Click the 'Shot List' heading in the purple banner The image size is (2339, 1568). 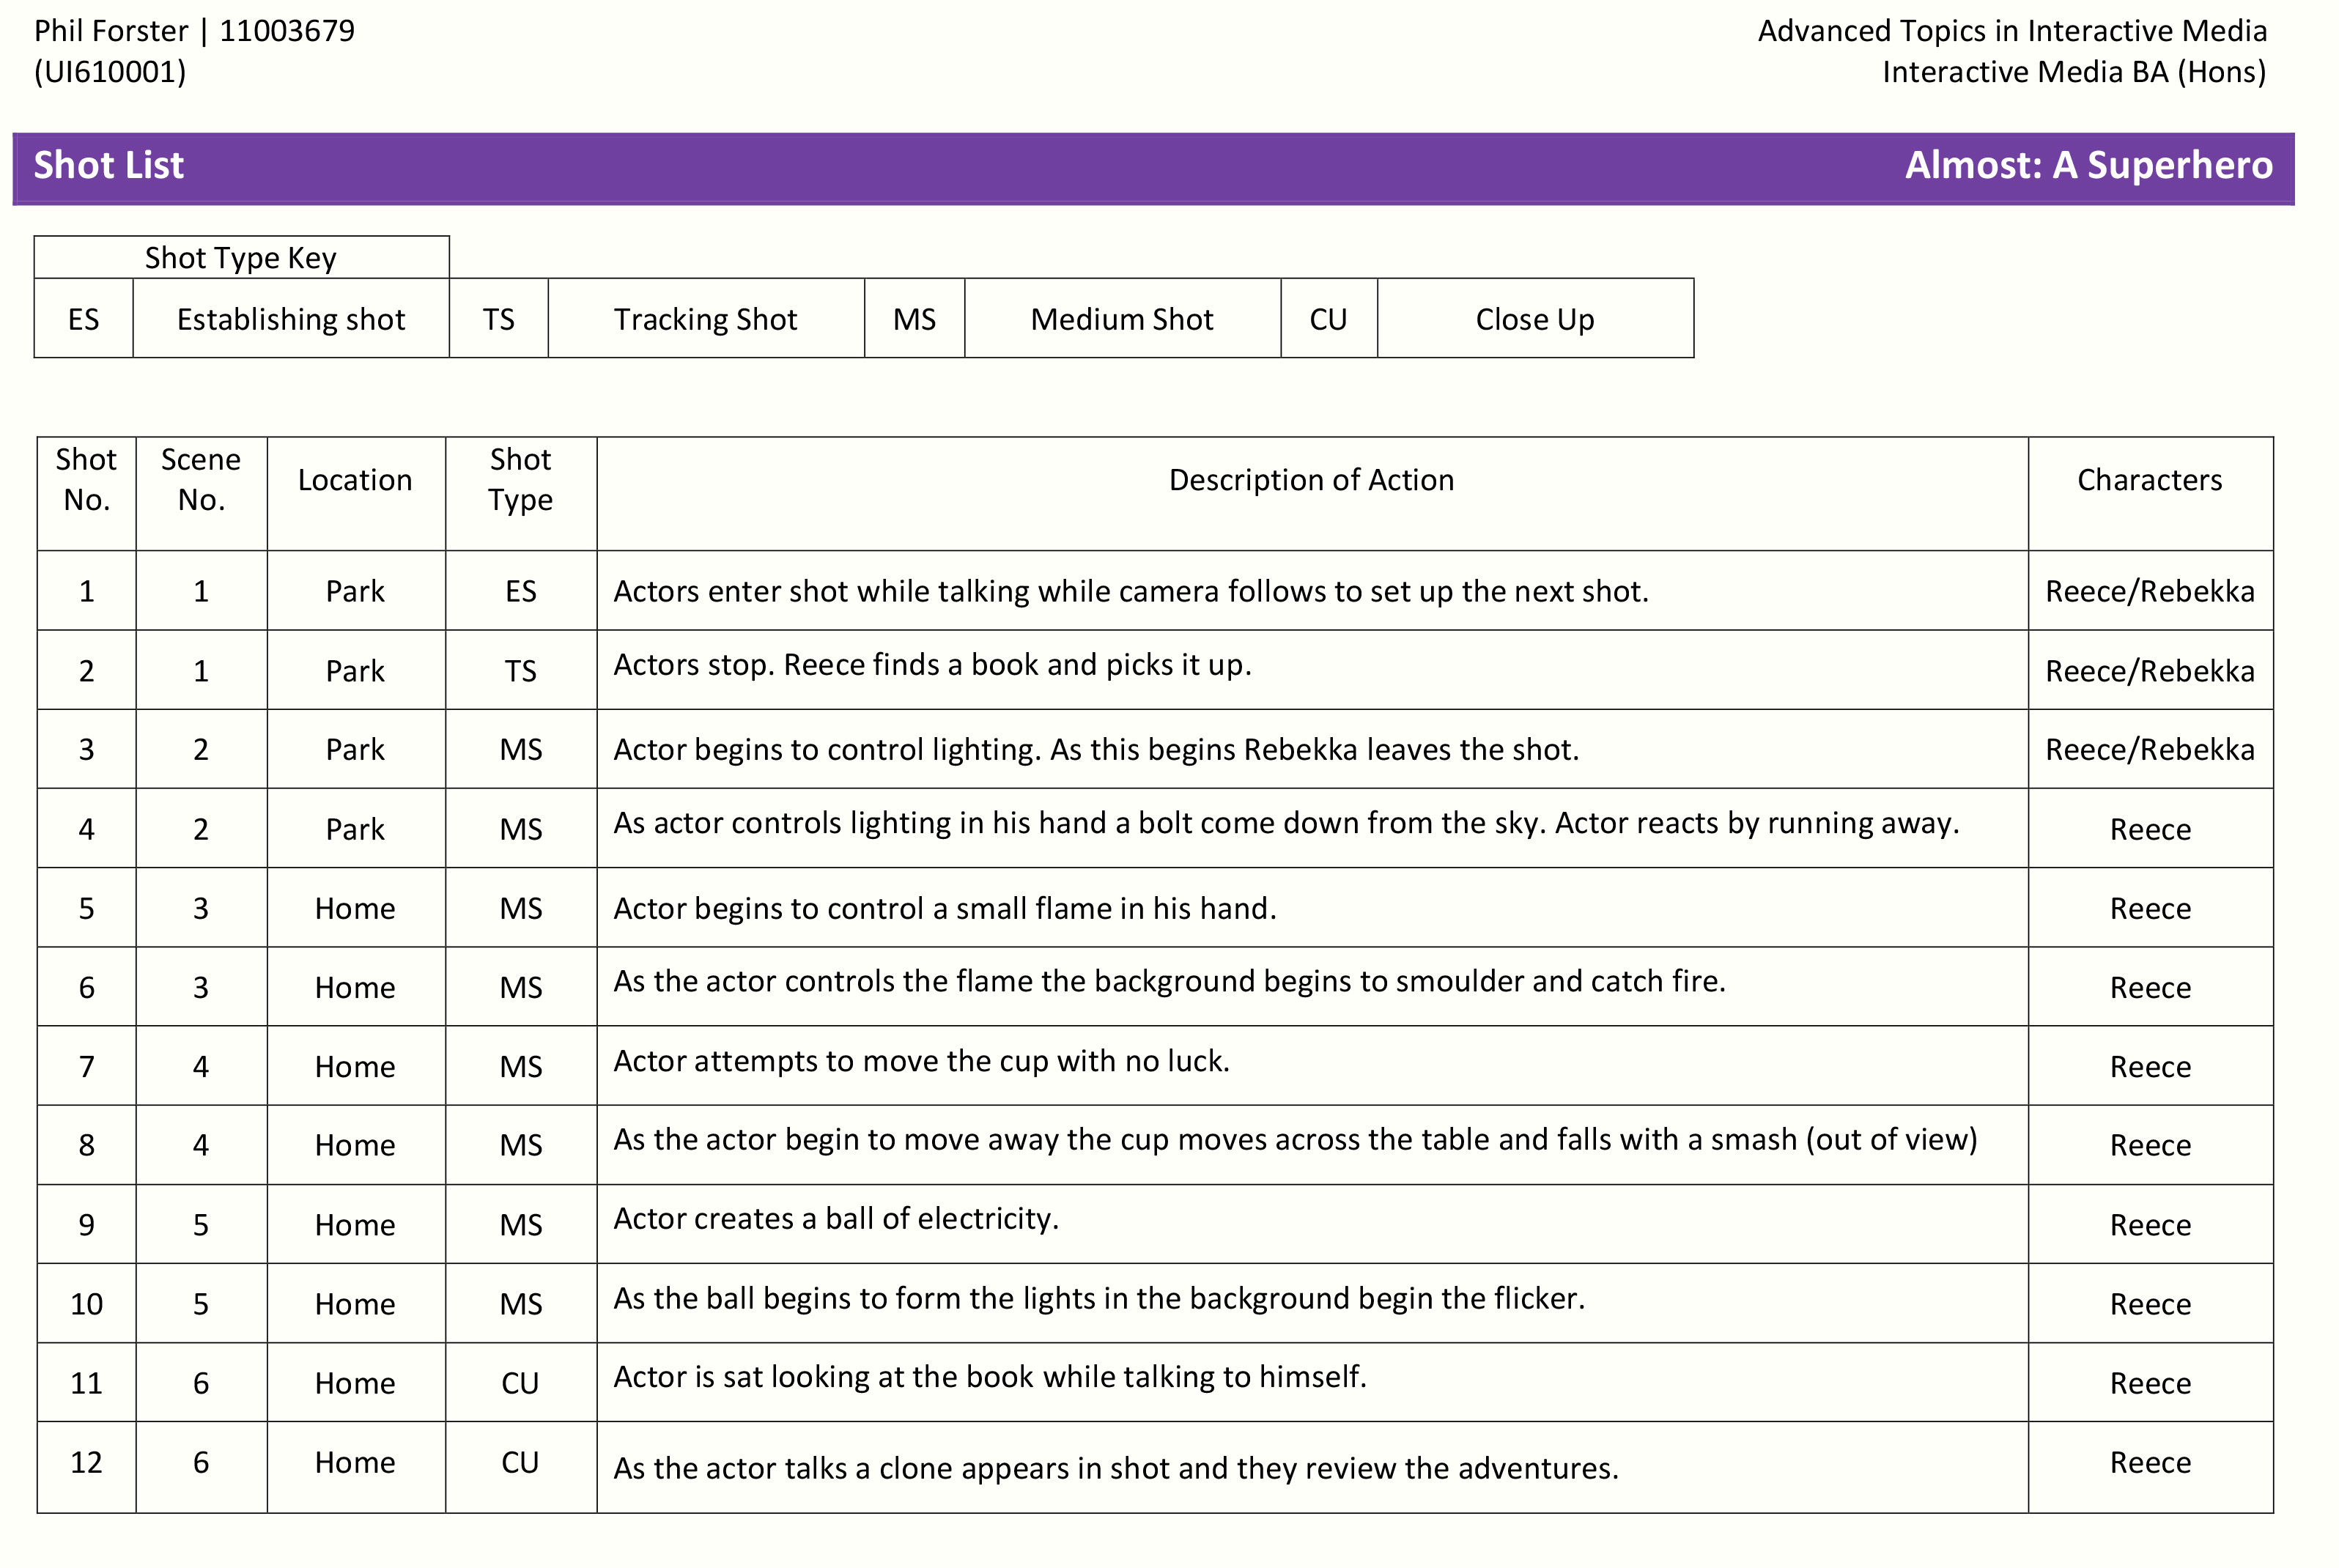tap(108, 166)
